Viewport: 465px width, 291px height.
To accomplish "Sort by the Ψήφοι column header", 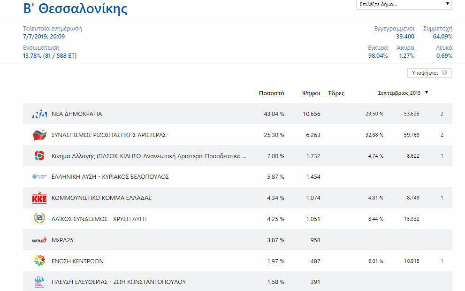I will (x=311, y=93).
